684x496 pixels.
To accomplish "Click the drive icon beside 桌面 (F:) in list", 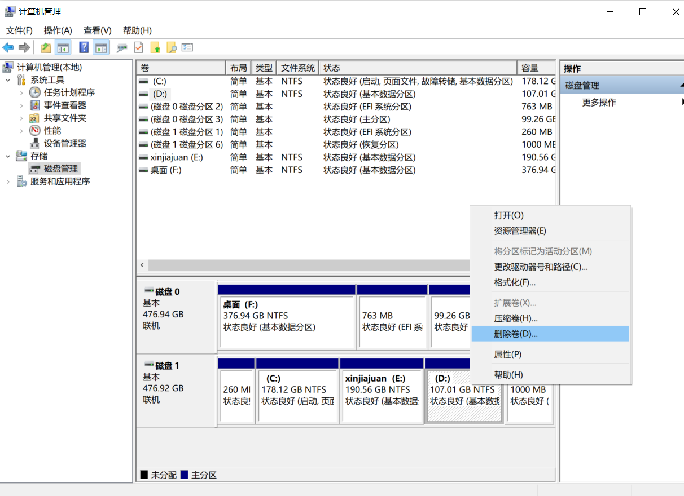I will tap(144, 170).
